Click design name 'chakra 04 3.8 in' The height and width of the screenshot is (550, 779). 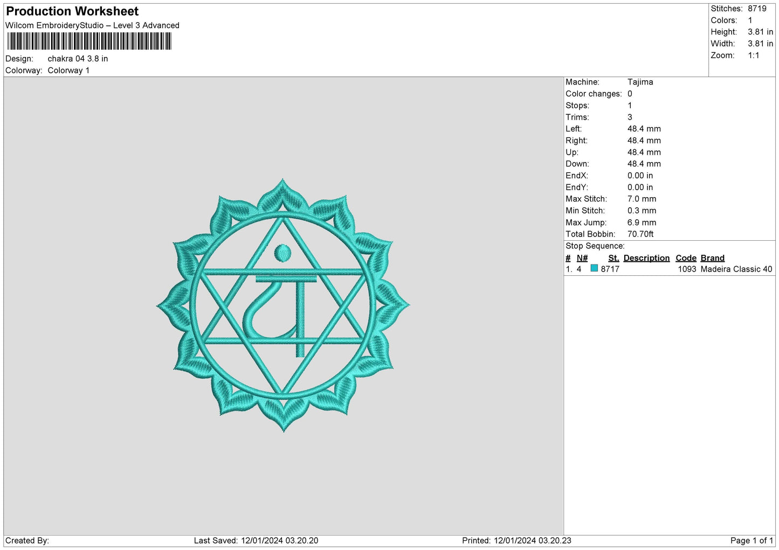point(78,59)
